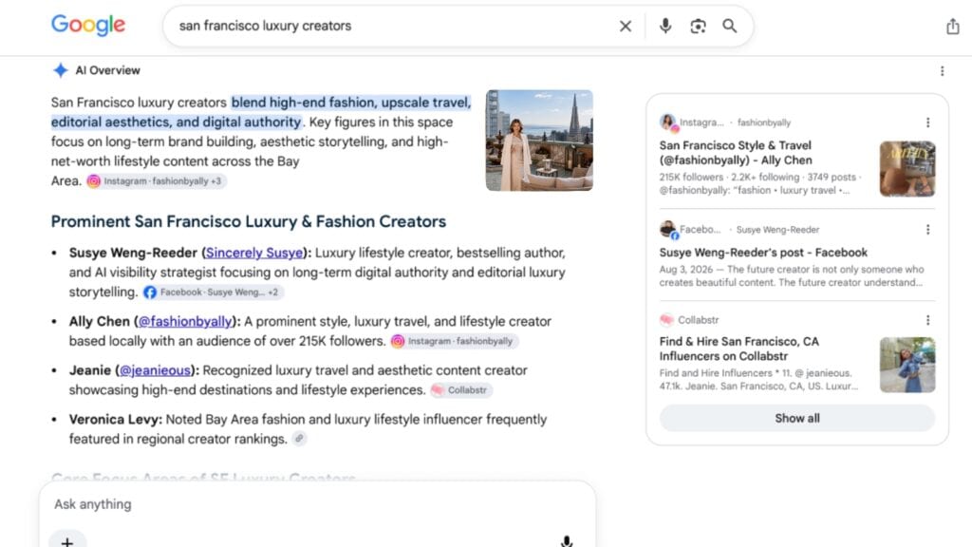Click Collabstr source chip after Jeanie entry
This screenshot has height=547, width=972.
point(461,390)
